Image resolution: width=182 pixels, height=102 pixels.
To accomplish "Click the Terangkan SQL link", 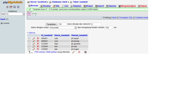I will click(126, 18).
